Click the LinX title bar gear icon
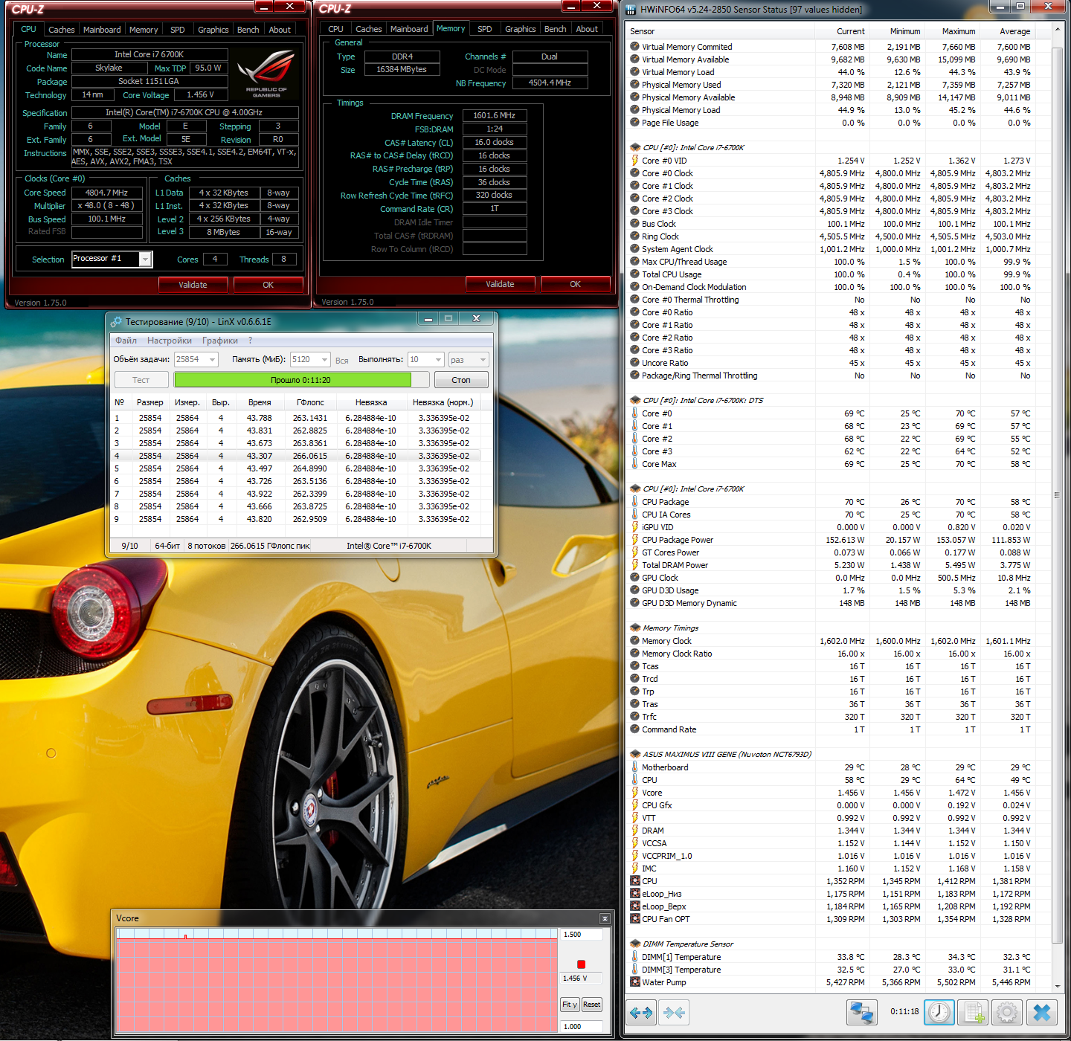Viewport: 1071px width, 1041px height. tap(116, 321)
